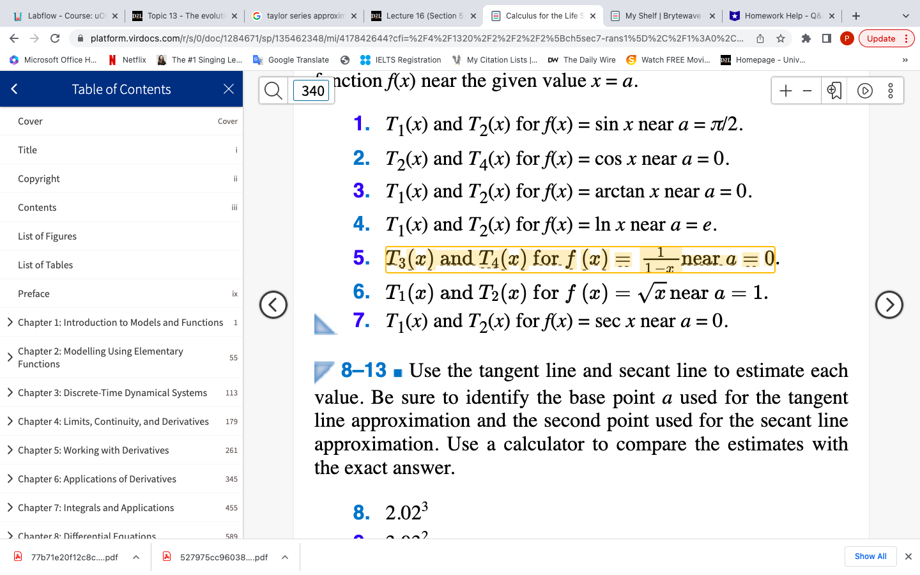This screenshot has width=920, height=575.
Task: Edit the page number field showing 340
Action: tap(311, 91)
